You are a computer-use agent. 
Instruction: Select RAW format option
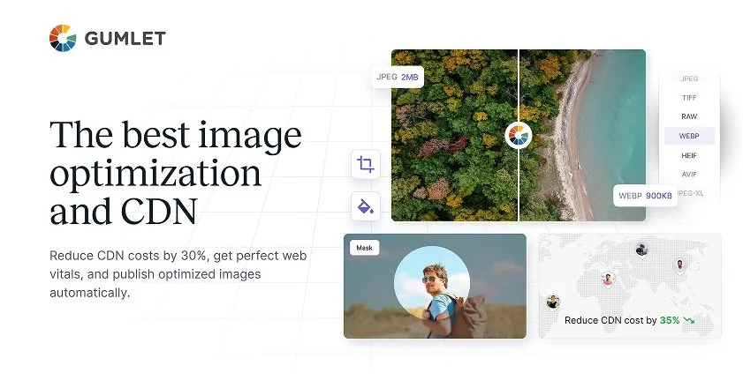[689, 116]
